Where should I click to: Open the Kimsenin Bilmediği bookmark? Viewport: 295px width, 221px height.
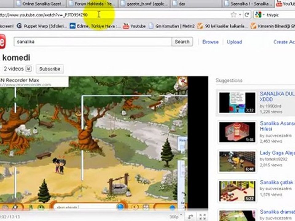(x=272, y=26)
